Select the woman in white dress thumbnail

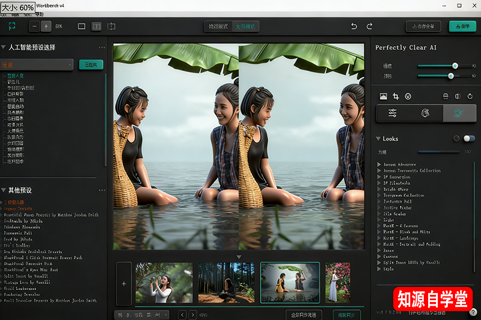(x=337, y=282)
